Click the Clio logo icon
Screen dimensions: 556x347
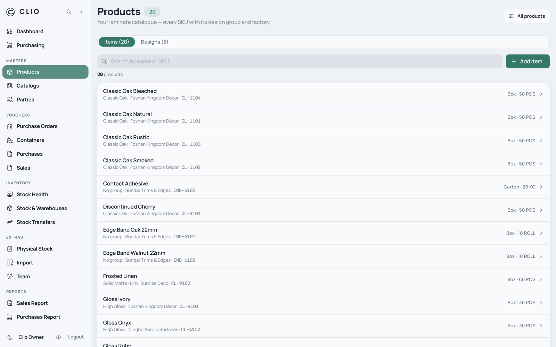(x=11, y=12)
